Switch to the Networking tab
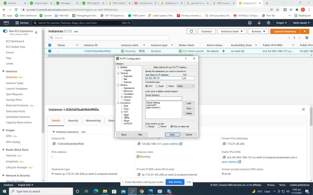 point(93,120)
